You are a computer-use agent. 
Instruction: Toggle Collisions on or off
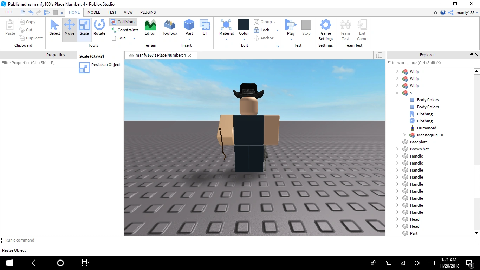point(123,21)
